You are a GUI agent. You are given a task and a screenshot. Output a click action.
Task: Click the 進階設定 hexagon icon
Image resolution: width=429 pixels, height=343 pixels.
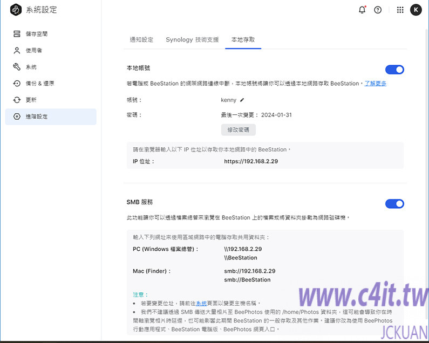[17, 116]
